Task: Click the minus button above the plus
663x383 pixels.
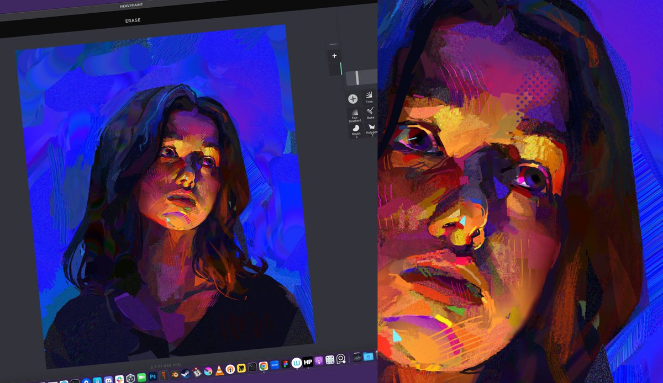Action: coord(333,44)
